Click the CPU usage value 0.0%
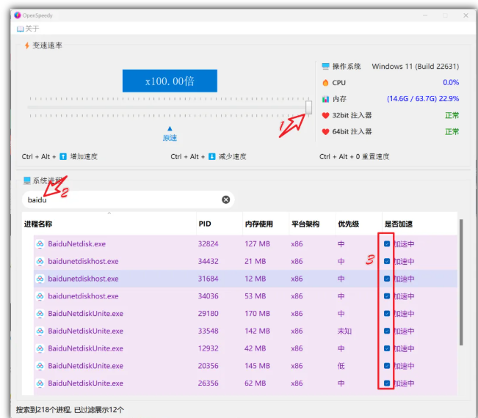 click(451, 83)
